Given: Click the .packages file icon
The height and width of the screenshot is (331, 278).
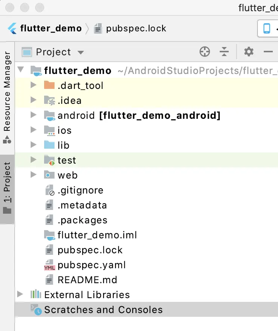Looking at the screenshot, I should 49,220.
